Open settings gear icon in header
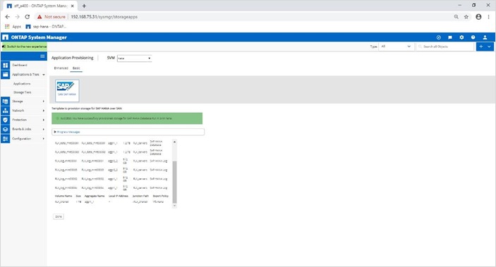This screenshot has height=267, width=496. (x=461, y=37)
